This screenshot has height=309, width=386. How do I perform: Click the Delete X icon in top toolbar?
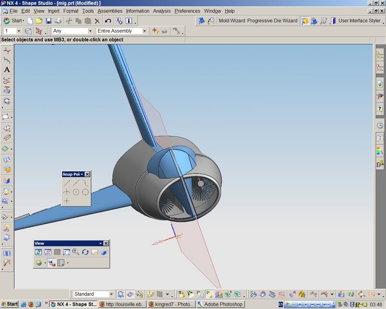tap(97, 21)
